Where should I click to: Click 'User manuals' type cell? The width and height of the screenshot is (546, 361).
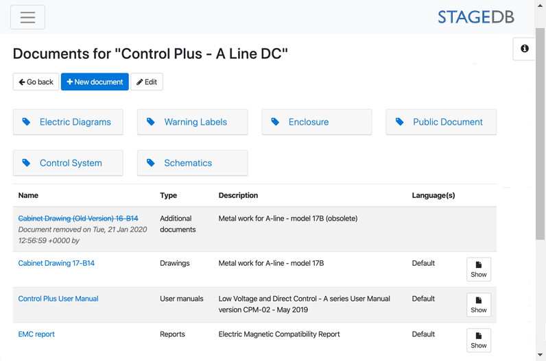coord(181,299)
